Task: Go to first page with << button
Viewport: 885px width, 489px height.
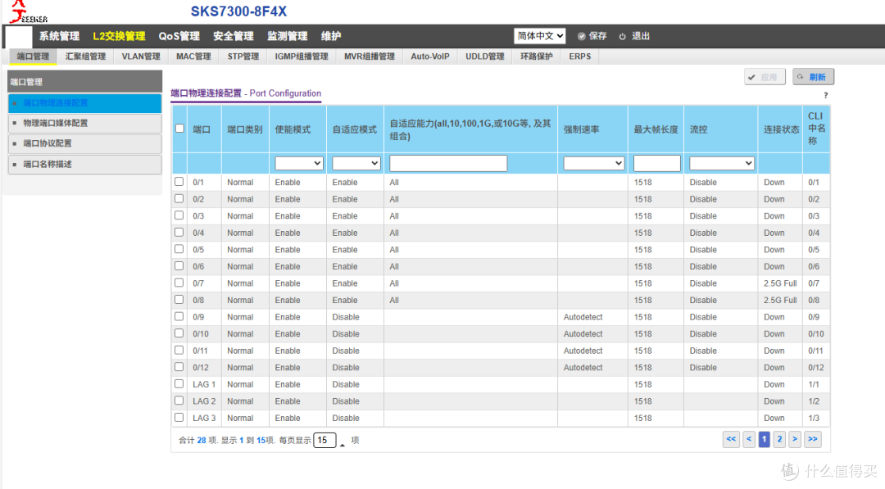Action: 731,439
